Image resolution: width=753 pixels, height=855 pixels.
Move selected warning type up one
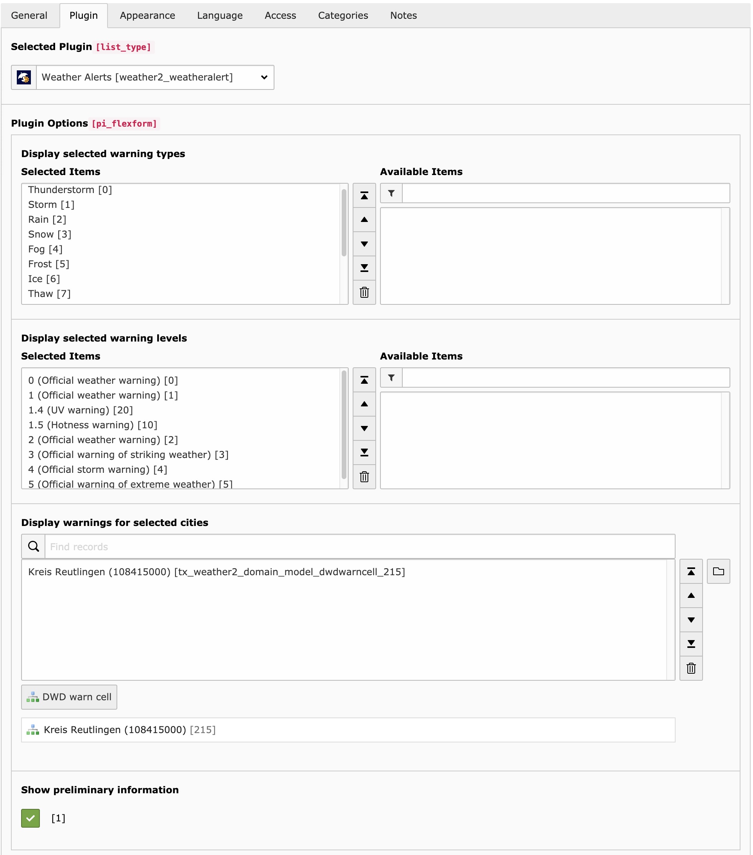[364, 220]
